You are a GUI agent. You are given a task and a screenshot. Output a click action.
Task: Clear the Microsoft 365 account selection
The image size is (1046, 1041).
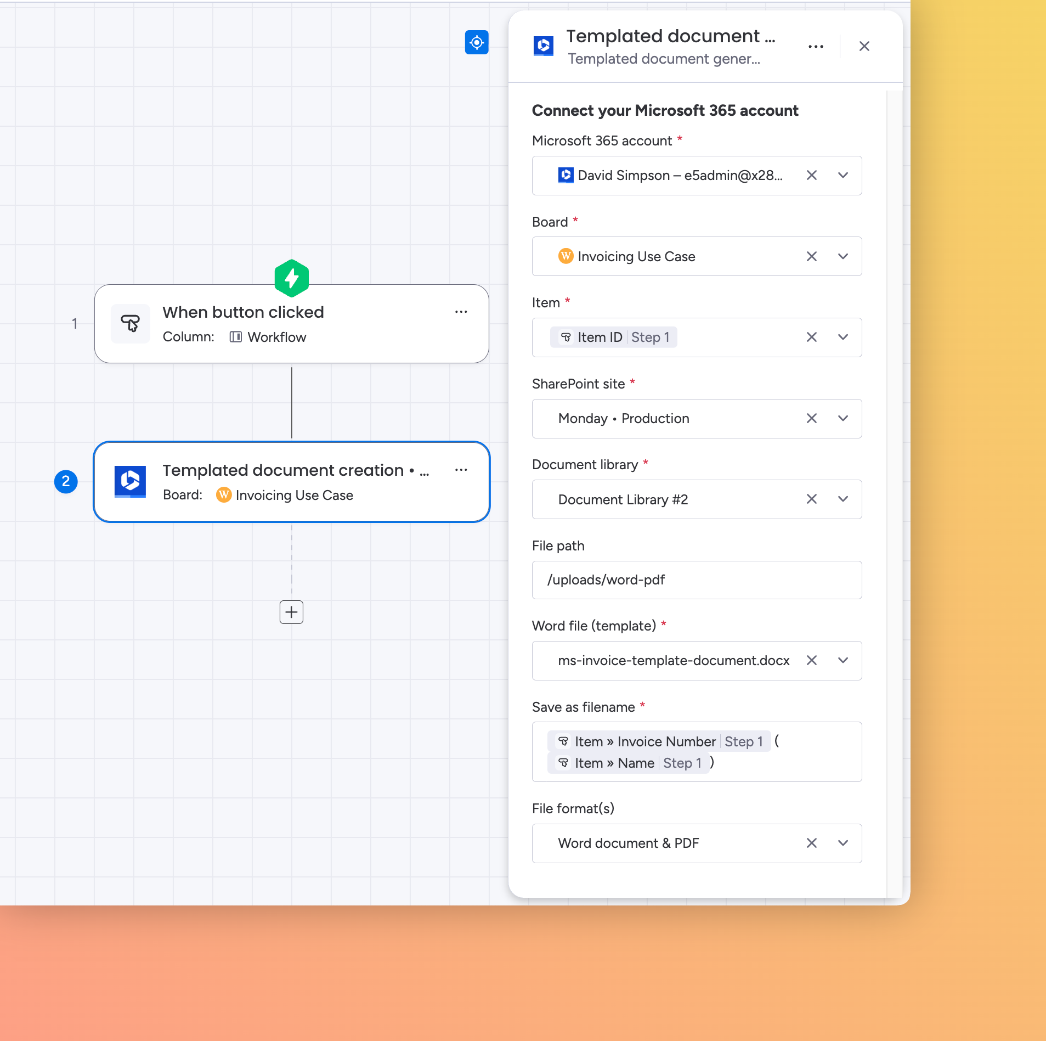click(x=812, y=175)
